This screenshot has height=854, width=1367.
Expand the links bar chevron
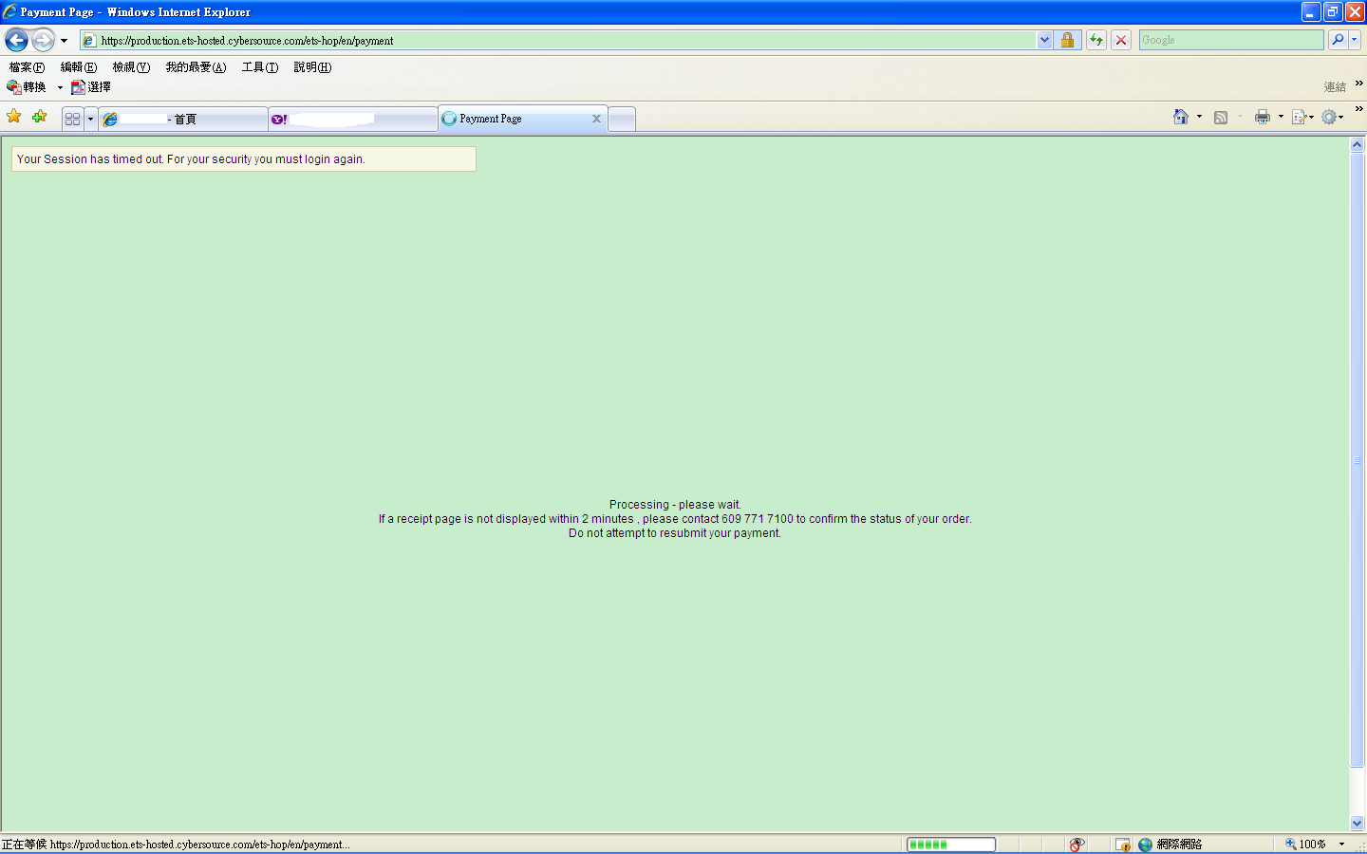1358,84
